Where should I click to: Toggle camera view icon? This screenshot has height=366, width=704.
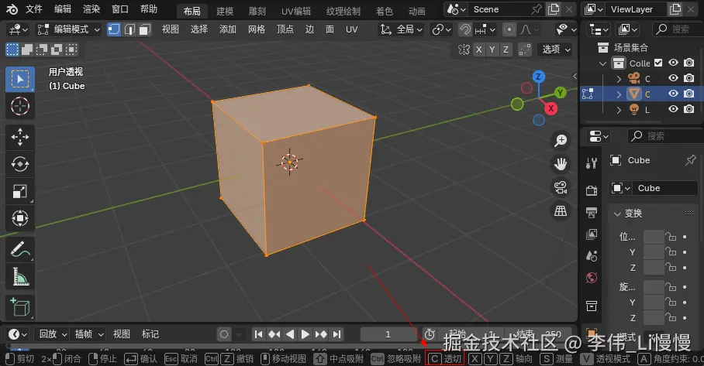(561, 187)
